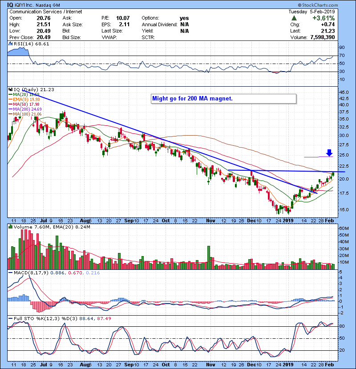Click the EPS value 2.11
This screenshot has height=369, width=356.
point(125,24)
